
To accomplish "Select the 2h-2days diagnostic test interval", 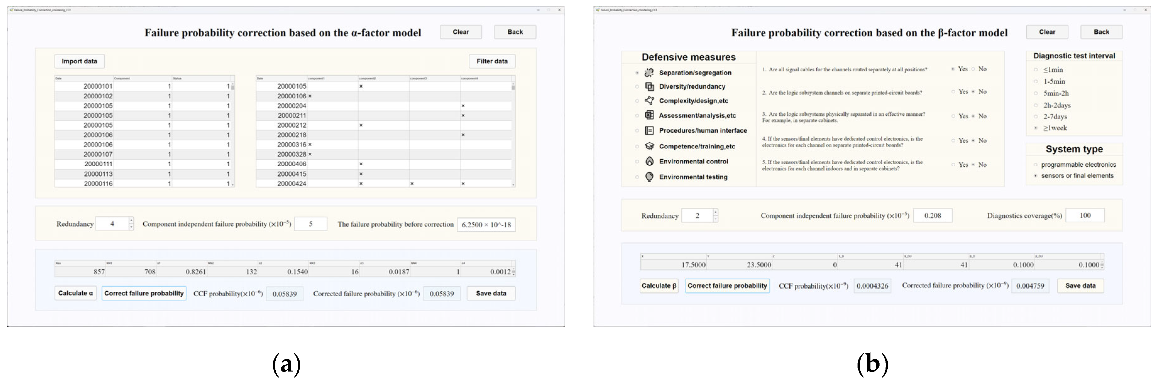I will click(x=1036, y=105).
